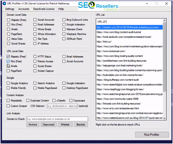Enable domain-level Social Shares checkbox
Screen dimensions: 173x144
(9, 43)
